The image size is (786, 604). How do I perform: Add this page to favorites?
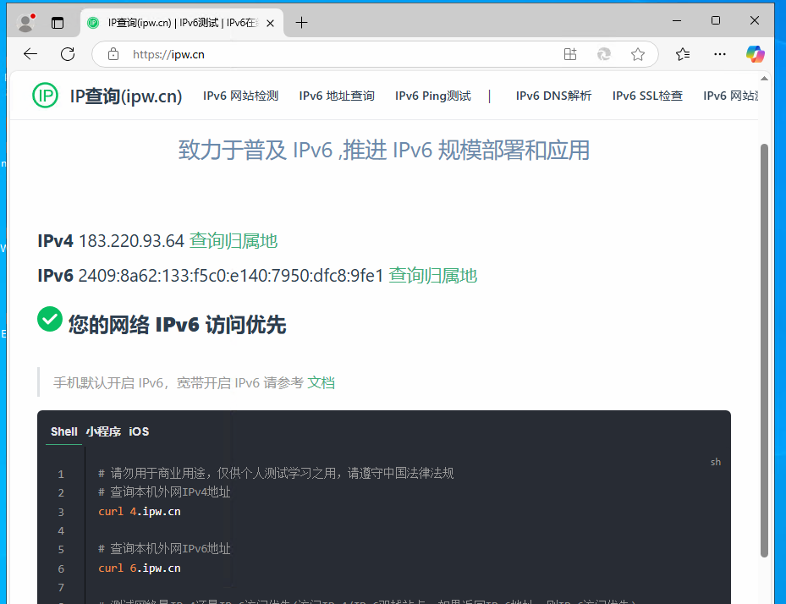(638, 54)
